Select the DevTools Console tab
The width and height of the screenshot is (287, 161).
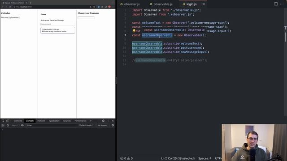[30, 121]
